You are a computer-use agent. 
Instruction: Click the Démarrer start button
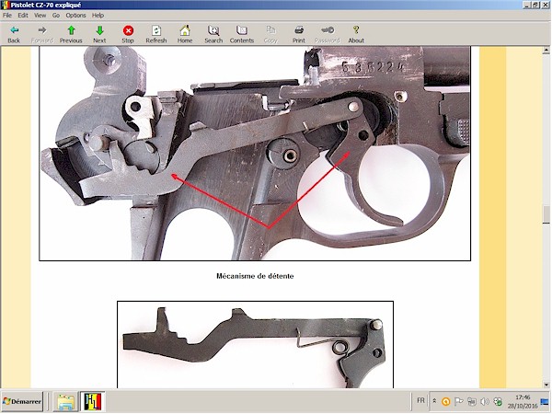click(x=22, y=401)
